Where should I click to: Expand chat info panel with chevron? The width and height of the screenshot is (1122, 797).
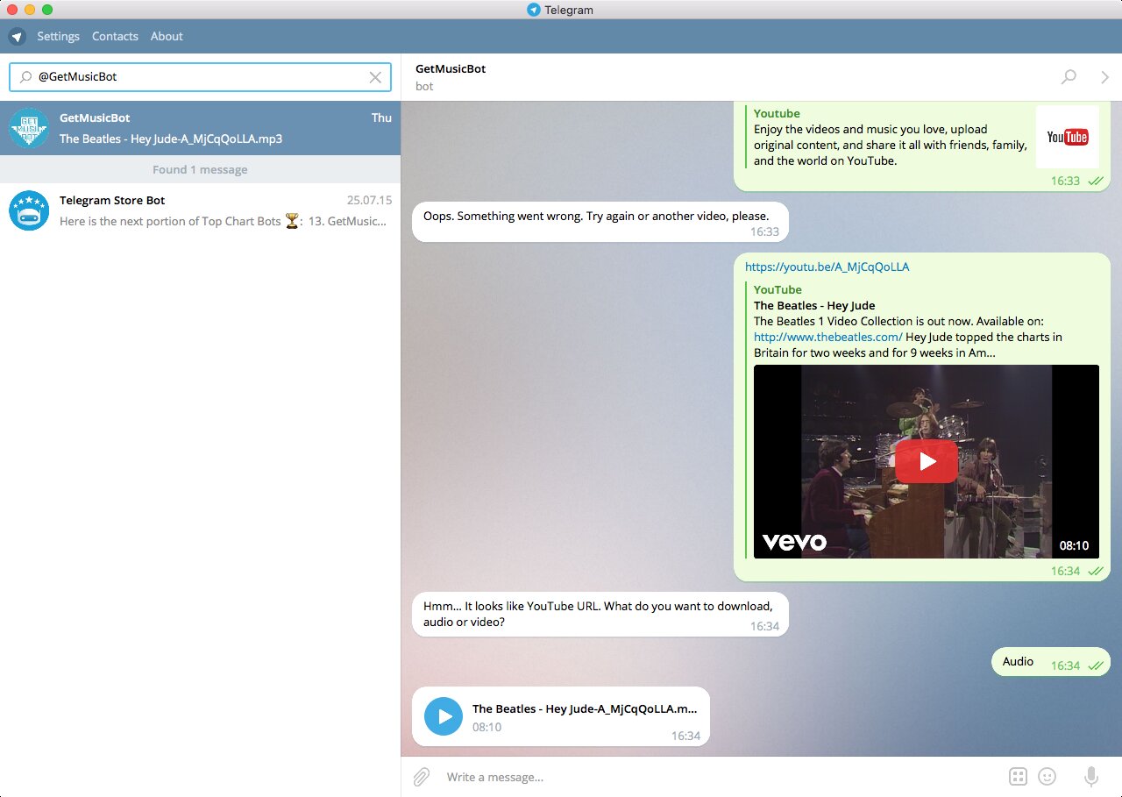[x=1104, y=77]
